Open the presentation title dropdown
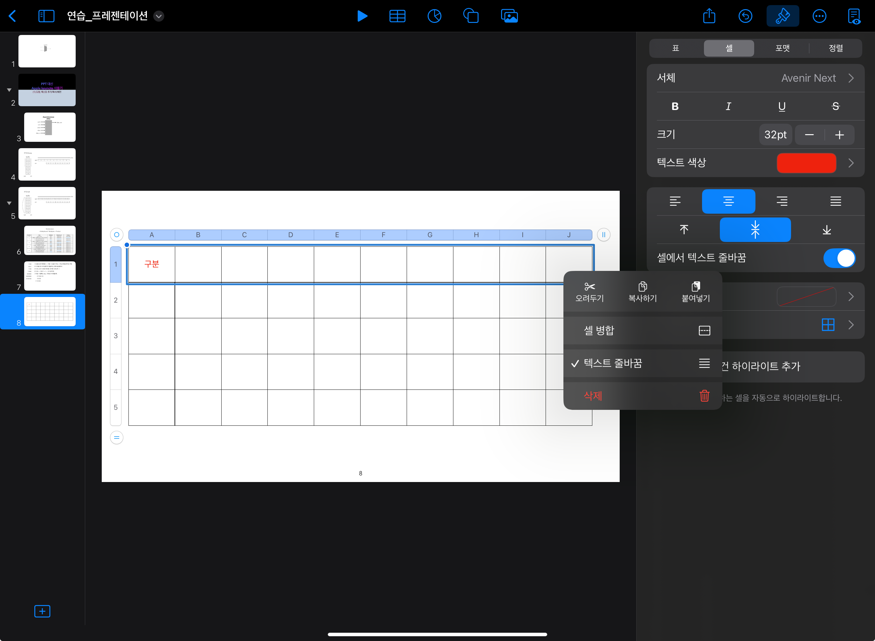 coord(158,16)
